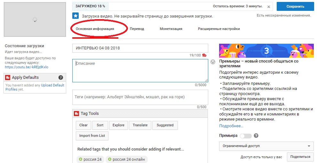317x163 pixels.
Task: Cancel upload with the X icon
Action: pyautogui.click(x=269, y=6)
